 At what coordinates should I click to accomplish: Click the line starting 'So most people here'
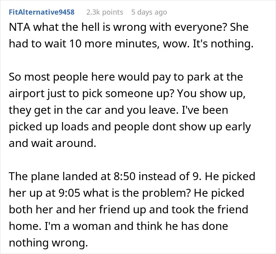126,77
